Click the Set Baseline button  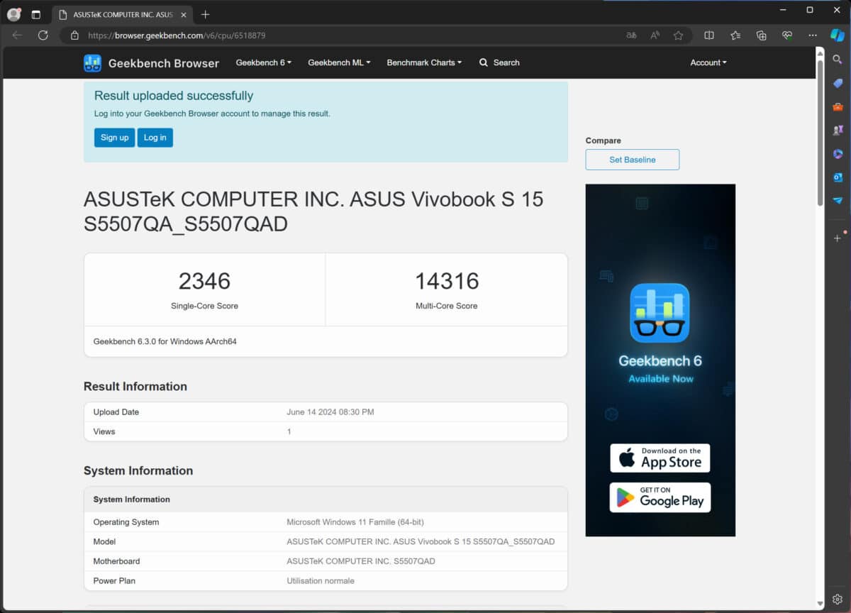tap(633, 160)
